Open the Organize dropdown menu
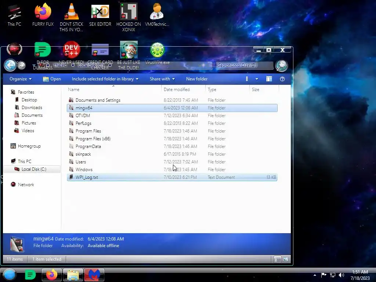376x282 pixels. pyautogui.click(x=21, y=79)
